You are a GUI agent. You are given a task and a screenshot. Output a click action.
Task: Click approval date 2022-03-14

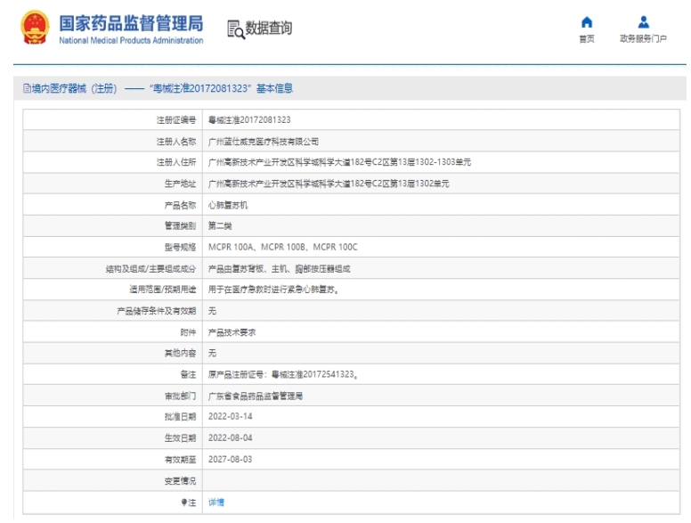pos(230,417)
